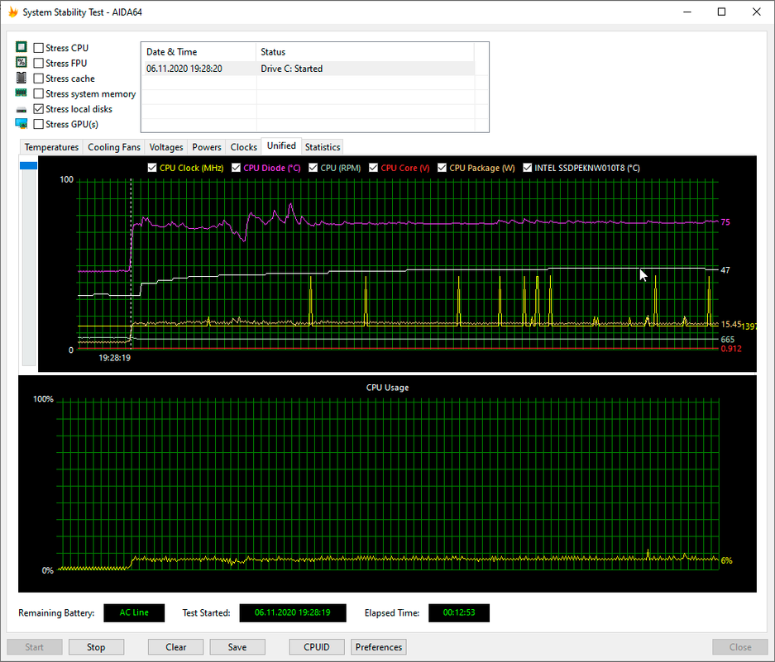Stop the running stability test
This screenshot has width=775, height=662.
click(x=96, y=647)
